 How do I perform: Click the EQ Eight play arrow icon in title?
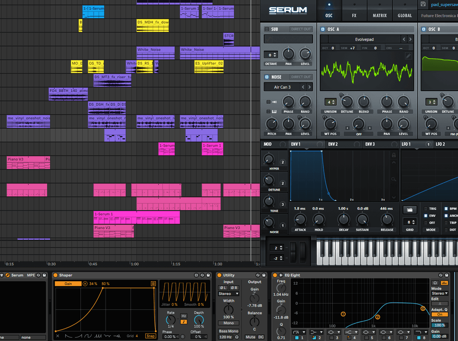[x=281, y=275]
